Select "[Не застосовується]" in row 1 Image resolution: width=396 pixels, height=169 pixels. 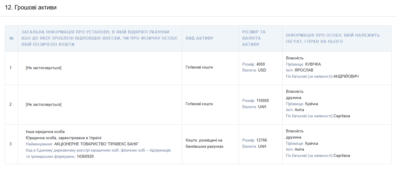click(x=43, y=68)
